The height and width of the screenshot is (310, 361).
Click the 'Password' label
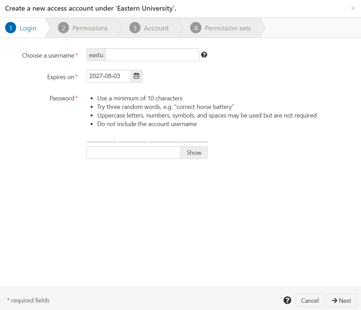(x=62, y=98)
